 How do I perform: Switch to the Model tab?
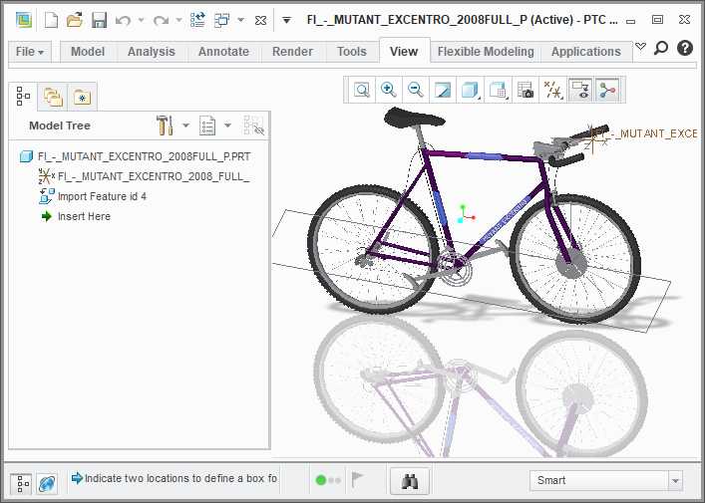[x=88, y=52]
